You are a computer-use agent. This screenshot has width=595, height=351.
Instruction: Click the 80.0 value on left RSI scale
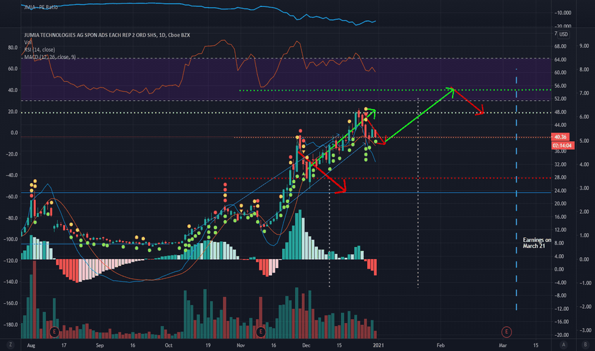13,47
